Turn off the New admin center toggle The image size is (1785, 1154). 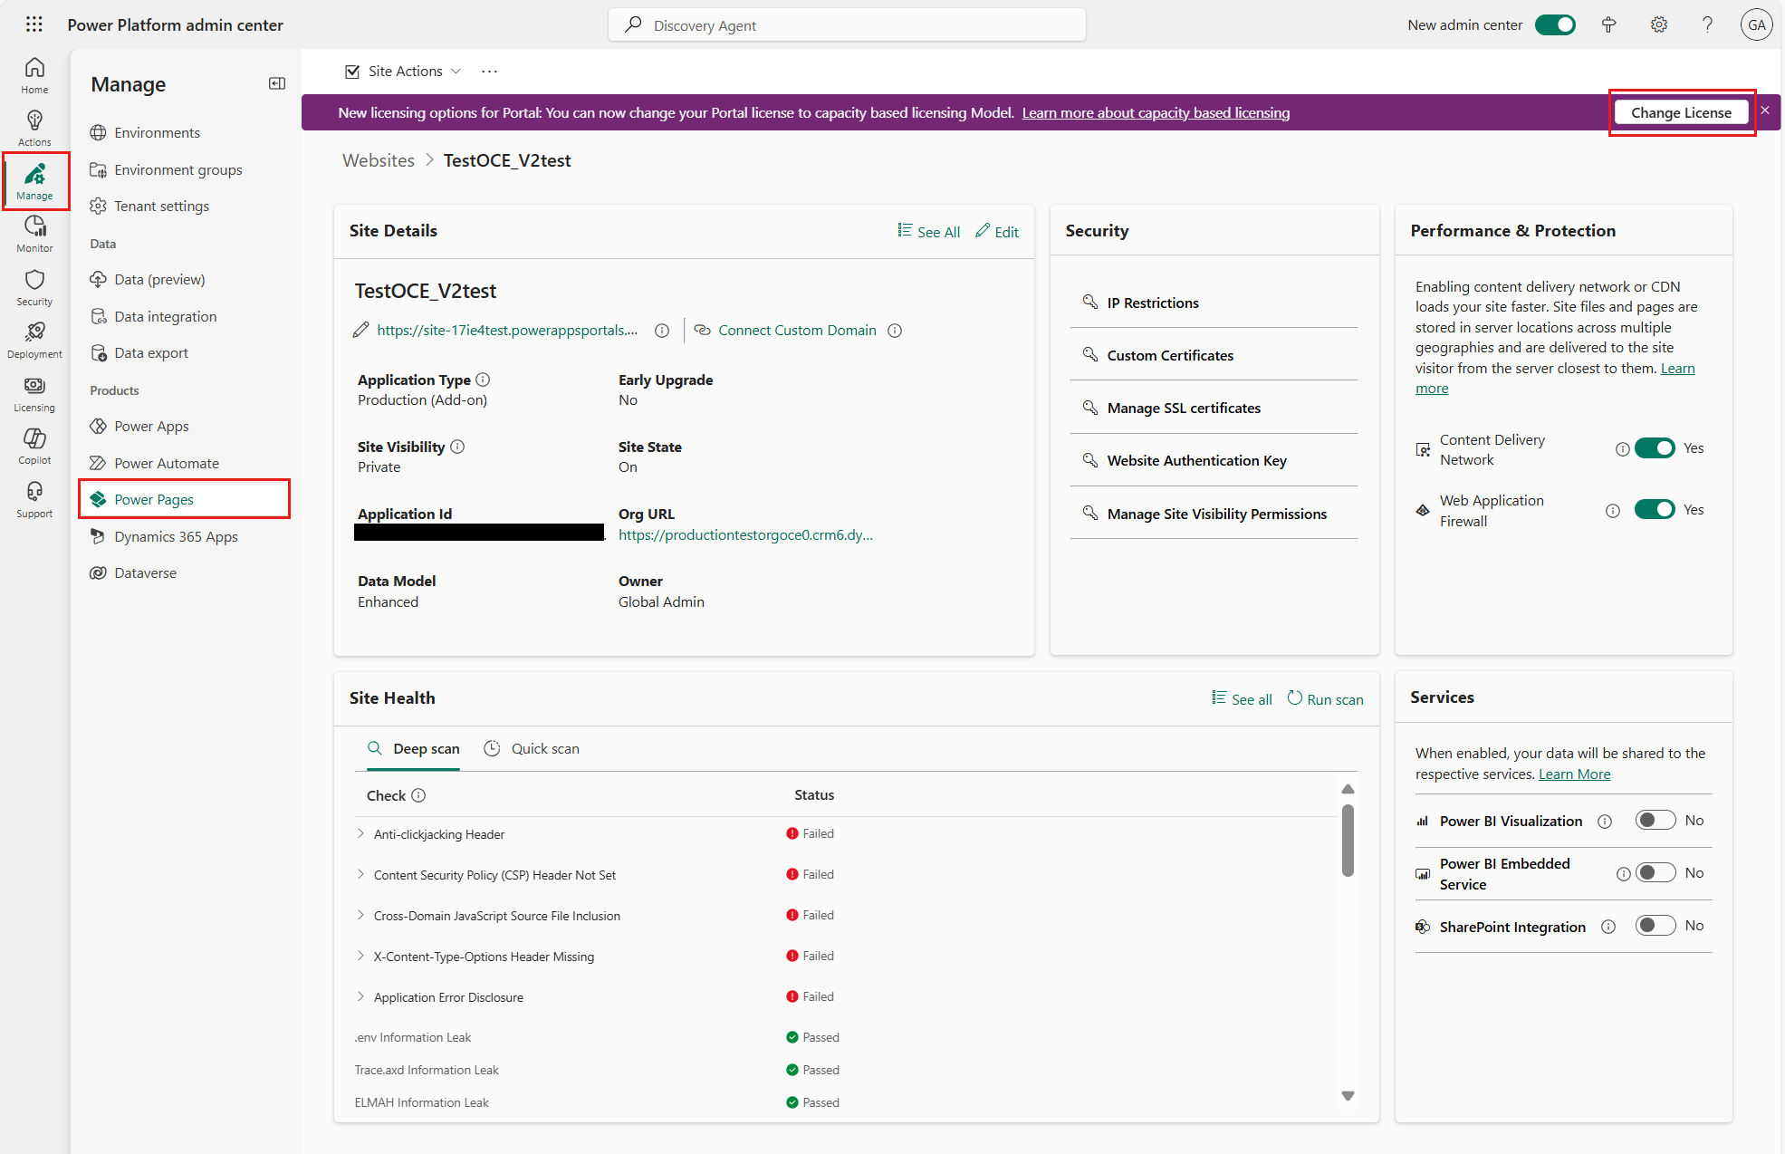[x=1555, y=24]
